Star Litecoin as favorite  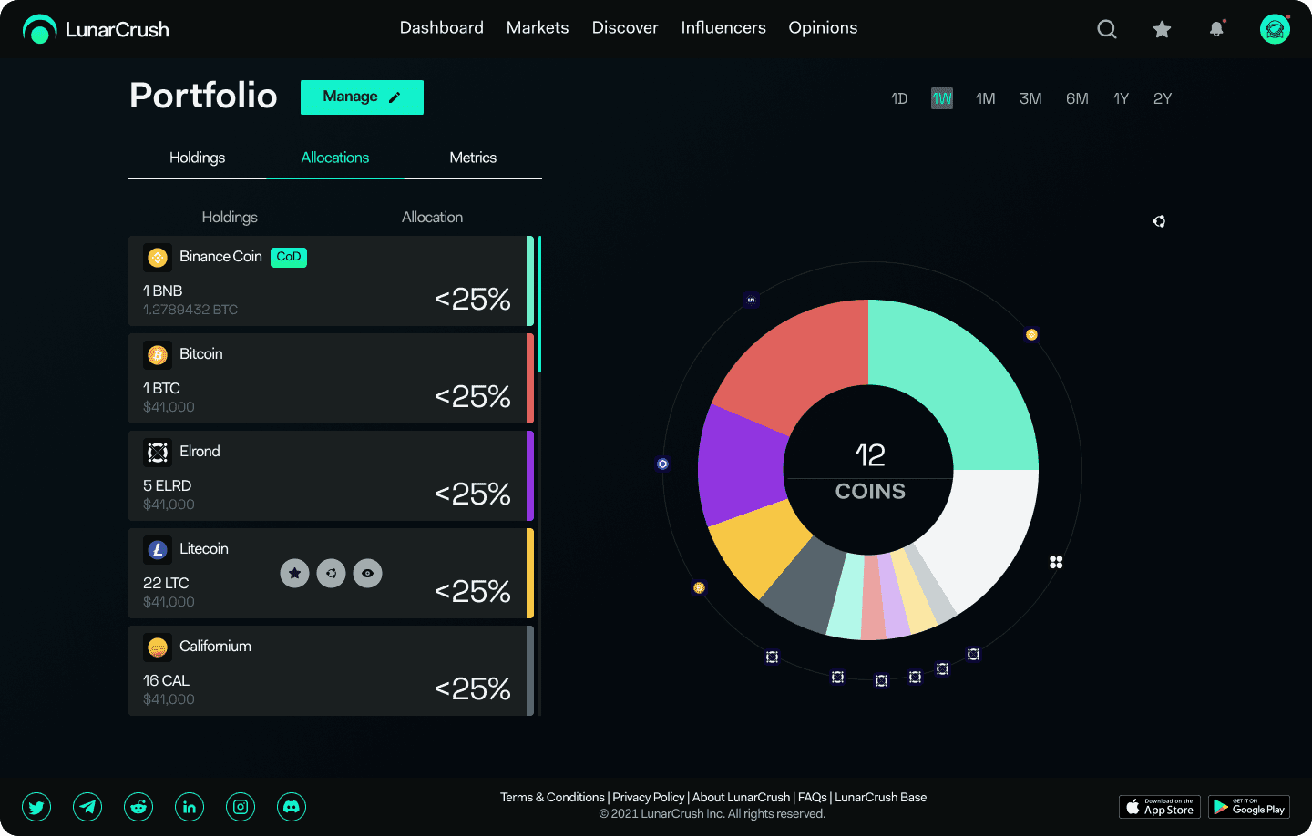click(294, 573)
